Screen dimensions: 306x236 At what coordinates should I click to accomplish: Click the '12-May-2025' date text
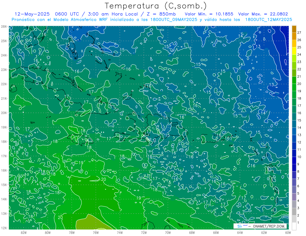click(x=32, y=14)
